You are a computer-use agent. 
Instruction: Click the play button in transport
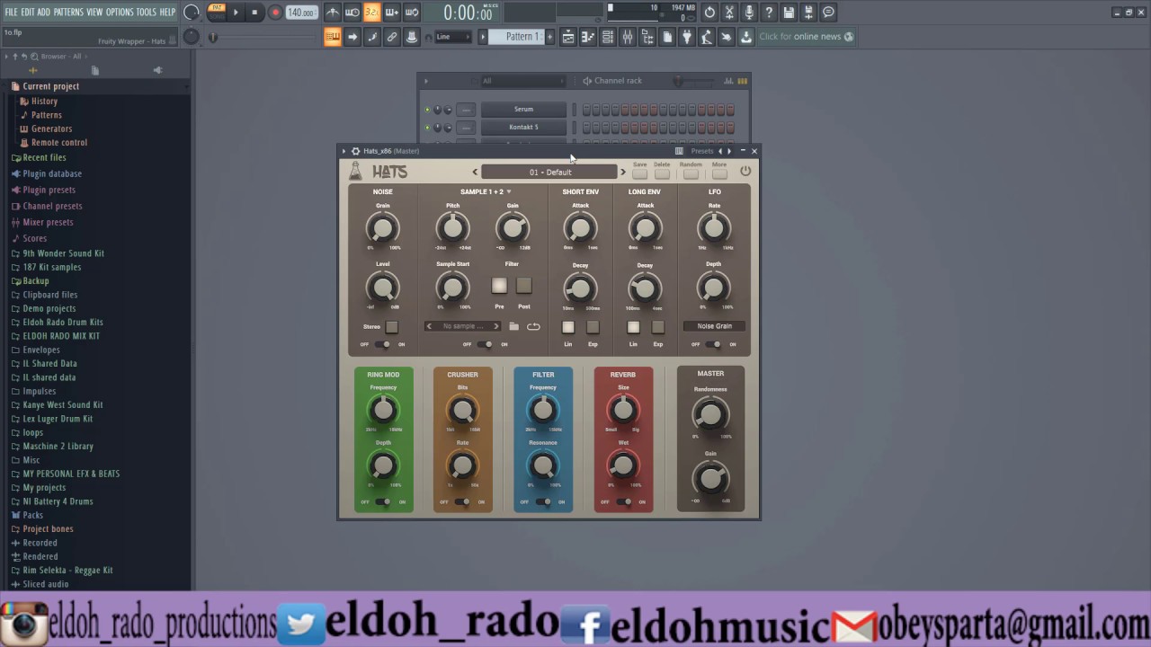click(x=236, y=13)
